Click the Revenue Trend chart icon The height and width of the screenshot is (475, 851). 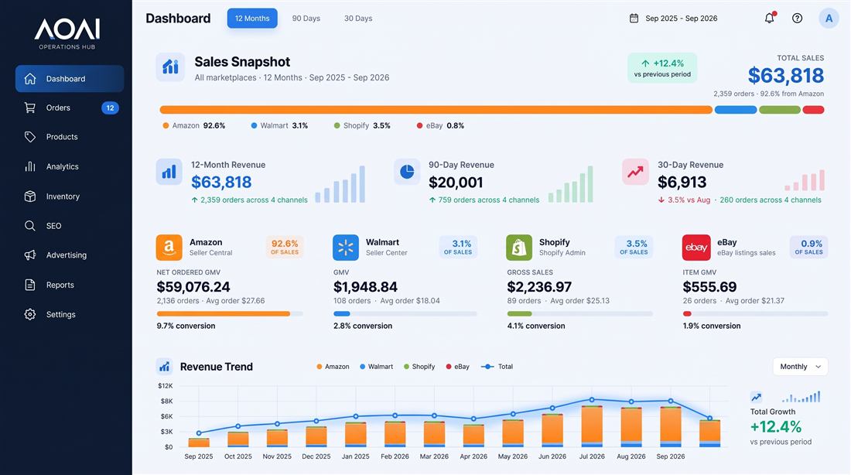coord(165,367)
